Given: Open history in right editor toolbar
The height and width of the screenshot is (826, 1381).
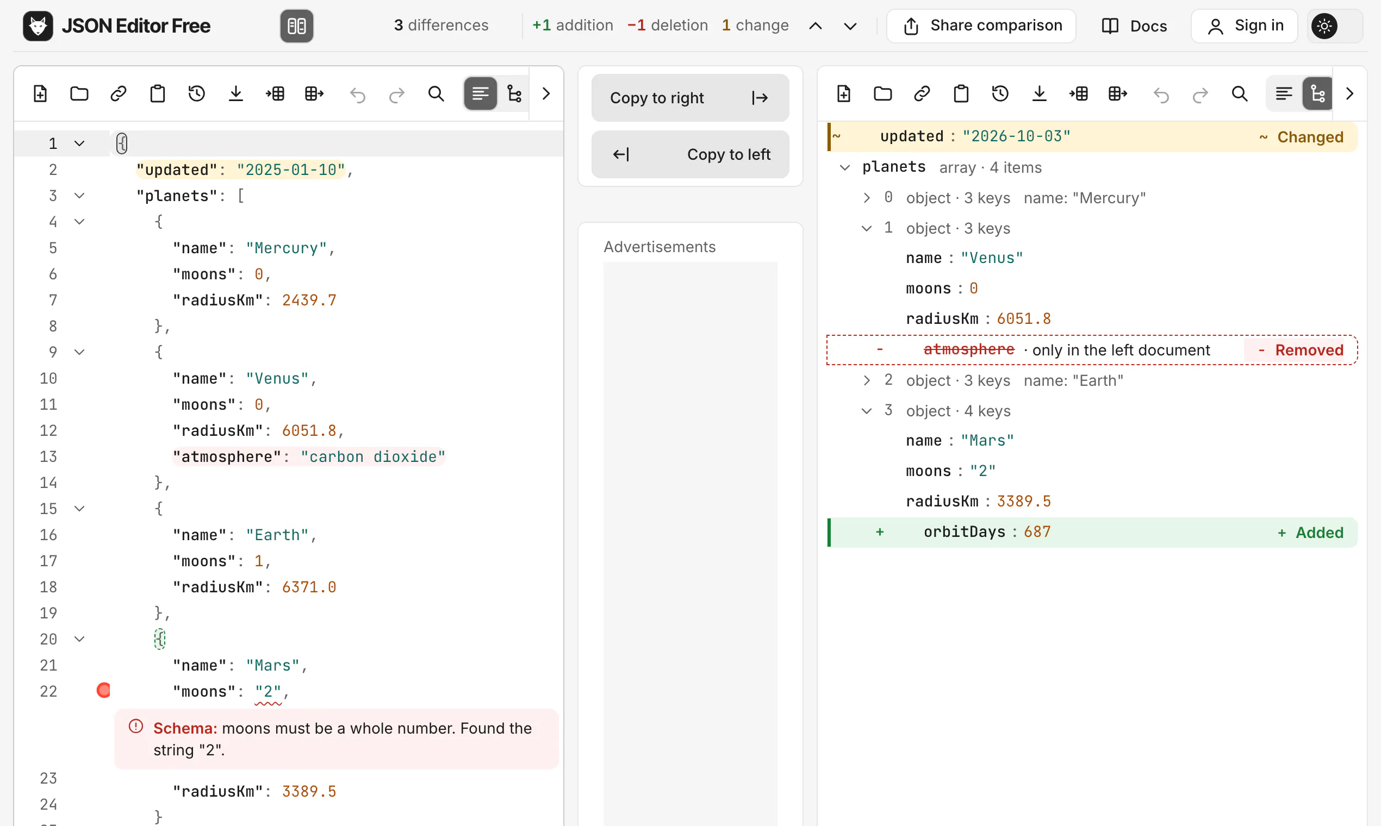Looking at the screenshot, I should pyautogui.click(x=1000, y=93).
